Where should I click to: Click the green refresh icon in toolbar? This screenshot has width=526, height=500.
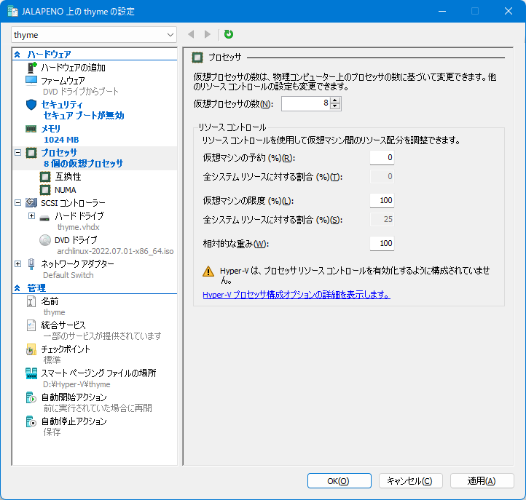tap(229, 34)
